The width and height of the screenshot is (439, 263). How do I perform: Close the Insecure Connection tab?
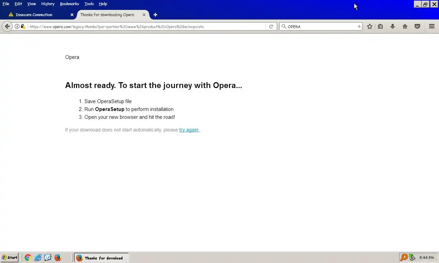coord(72,15)
